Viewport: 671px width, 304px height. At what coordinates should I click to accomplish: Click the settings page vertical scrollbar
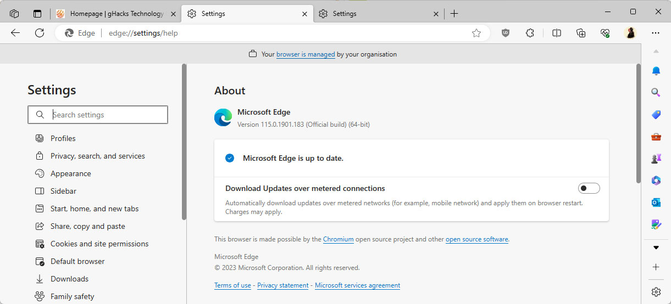click(x=638, y=123)
